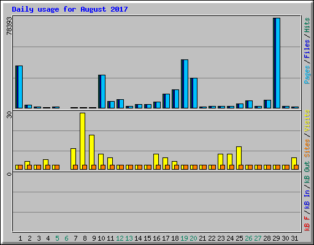Click the hits bar for day 18
This screenshot has width=314, height=245.
point(175,99)
